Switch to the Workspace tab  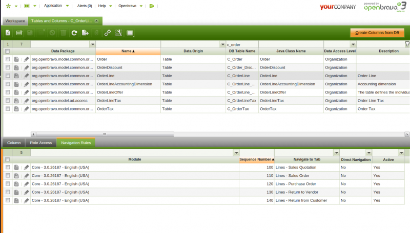(15, 21)
